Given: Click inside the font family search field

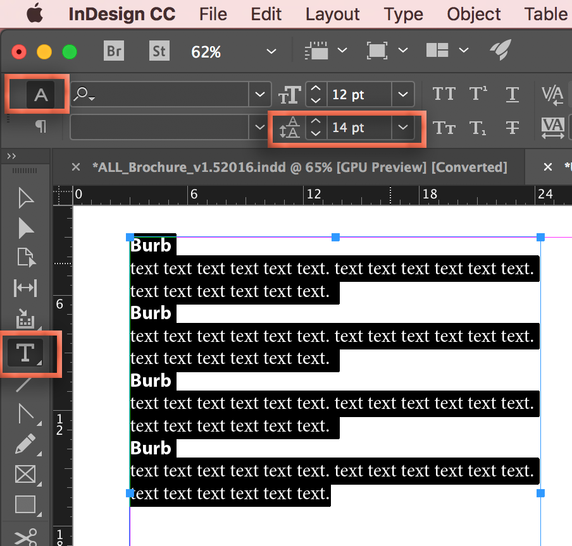Looking at the screenshot, I should point(158,93).
